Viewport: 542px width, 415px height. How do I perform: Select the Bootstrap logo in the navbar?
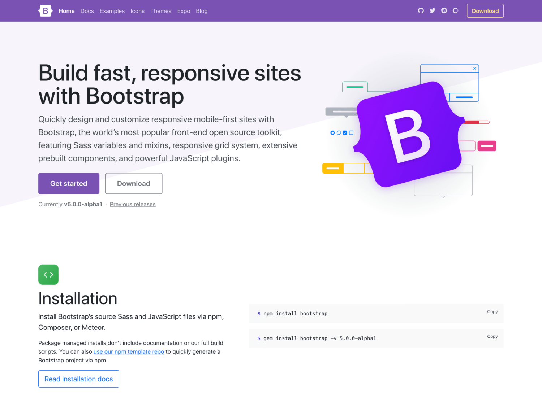click(45, 11)
